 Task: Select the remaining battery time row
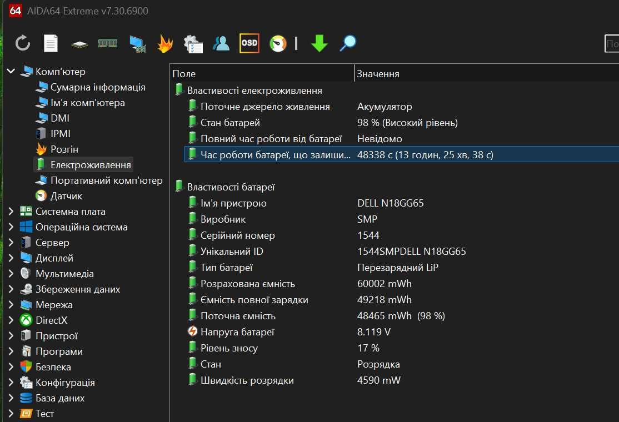coord(402,154)
